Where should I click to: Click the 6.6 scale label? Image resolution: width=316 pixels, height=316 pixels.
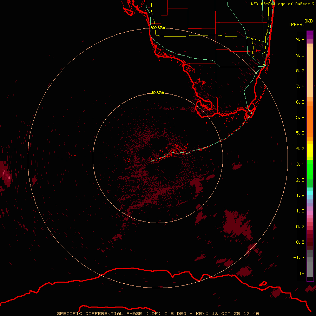point(300,102)
